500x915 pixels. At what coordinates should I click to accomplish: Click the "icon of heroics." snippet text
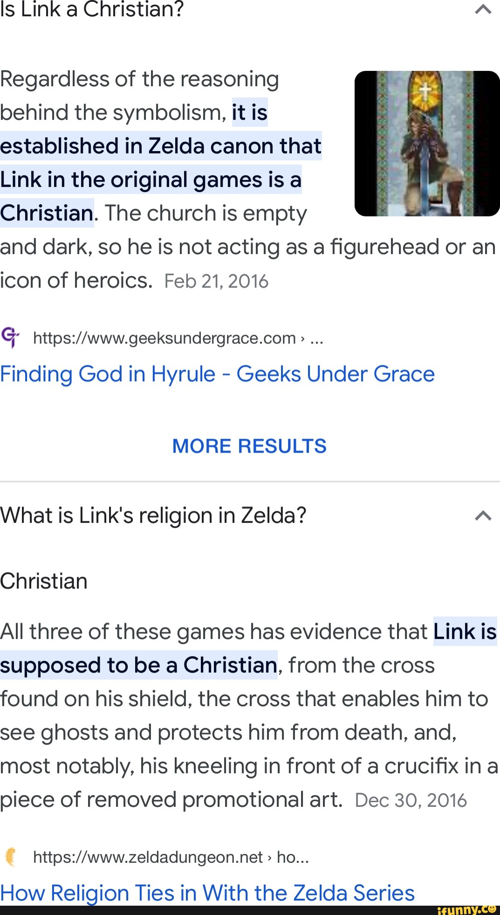click(x=76, y=281)
